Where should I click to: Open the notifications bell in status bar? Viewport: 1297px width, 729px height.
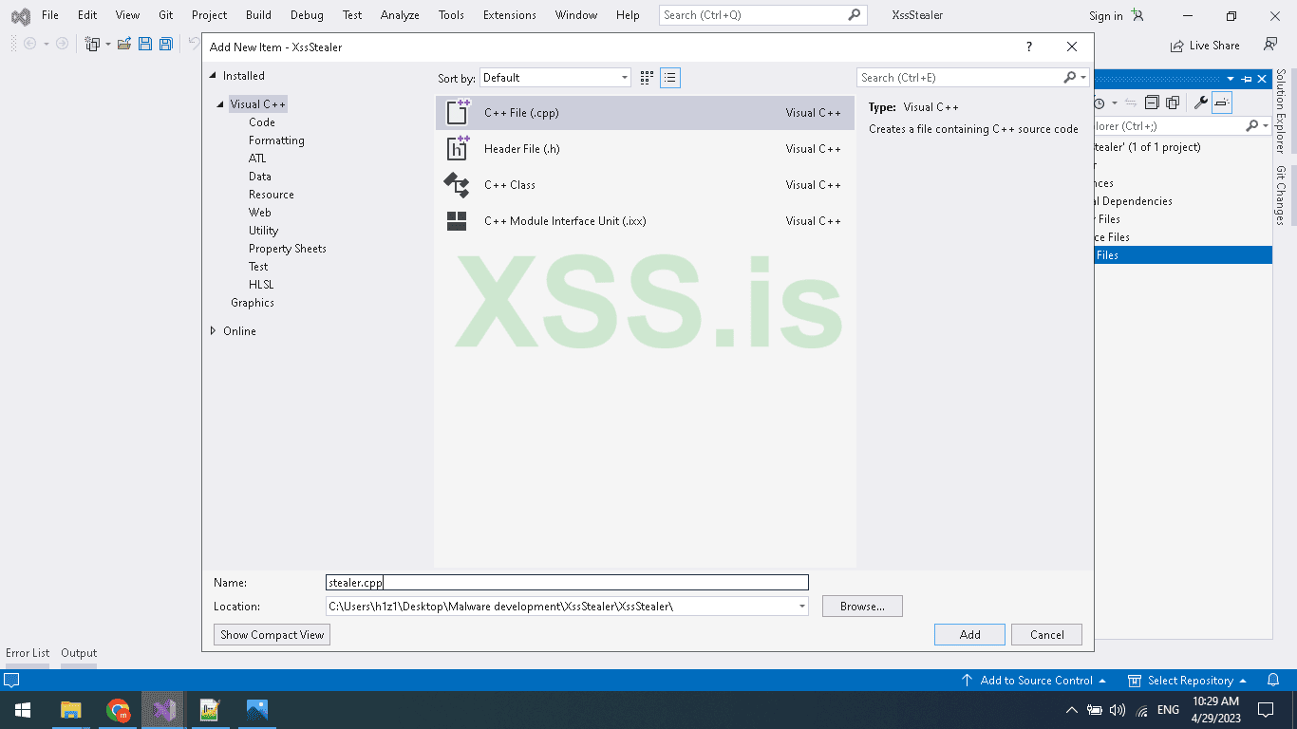[1273, 681]
